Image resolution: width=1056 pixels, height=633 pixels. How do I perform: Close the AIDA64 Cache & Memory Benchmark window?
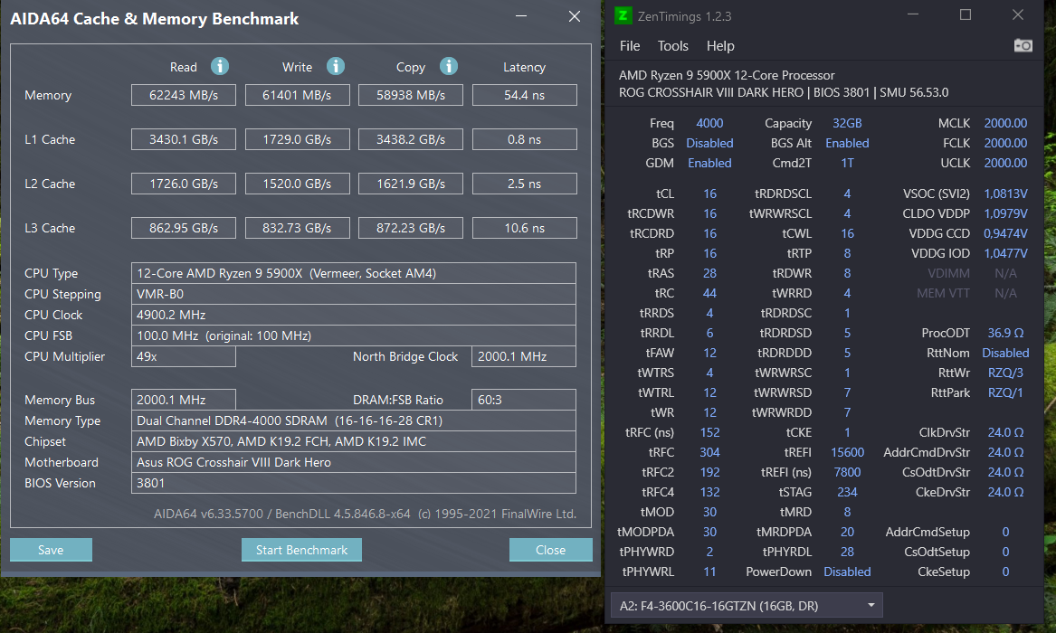click(x=575, y=16)
